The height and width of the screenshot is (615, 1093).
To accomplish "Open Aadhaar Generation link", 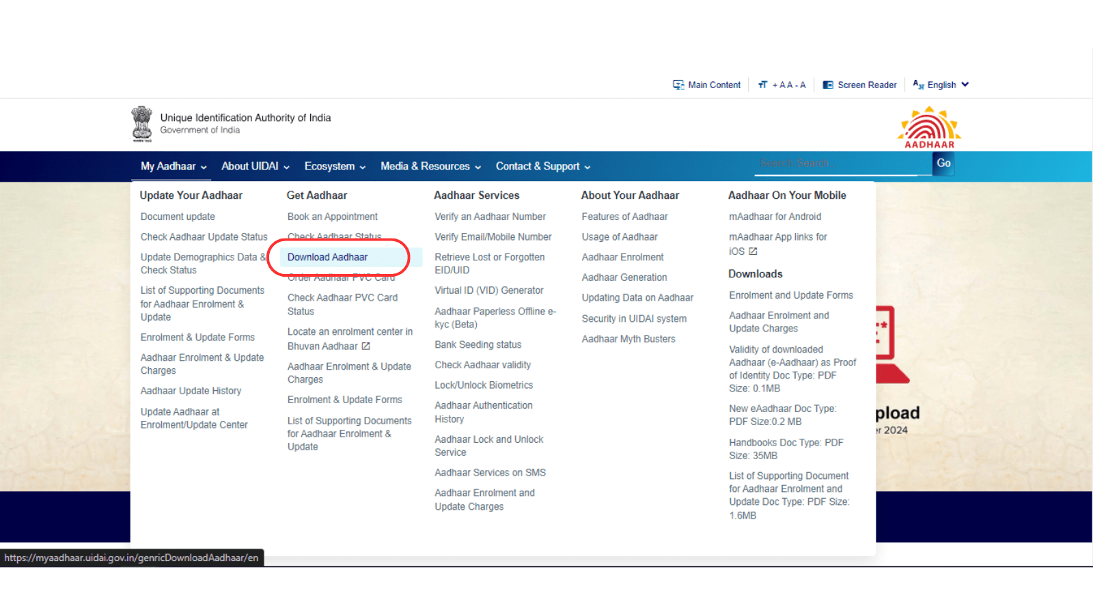I will pos(624,277).
